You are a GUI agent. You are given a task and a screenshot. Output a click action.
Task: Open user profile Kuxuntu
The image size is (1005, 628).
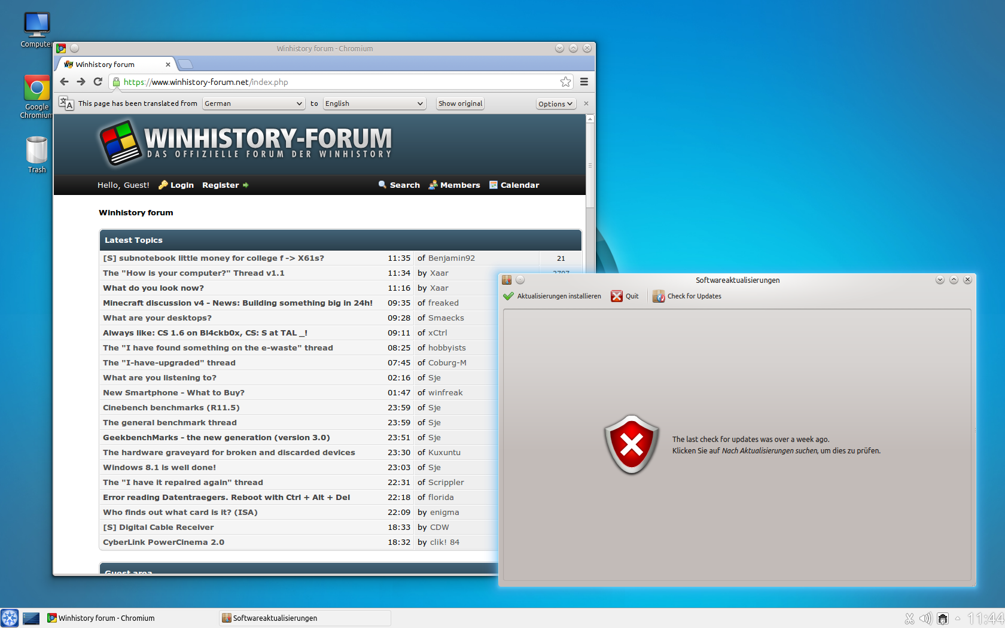pyautogui.click(x=444, y=453)
